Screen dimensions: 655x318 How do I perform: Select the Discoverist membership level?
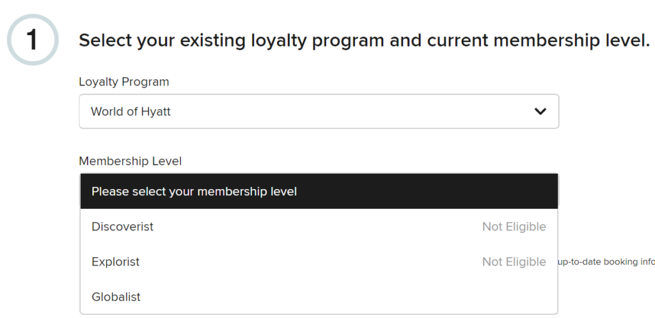(123, 227)
